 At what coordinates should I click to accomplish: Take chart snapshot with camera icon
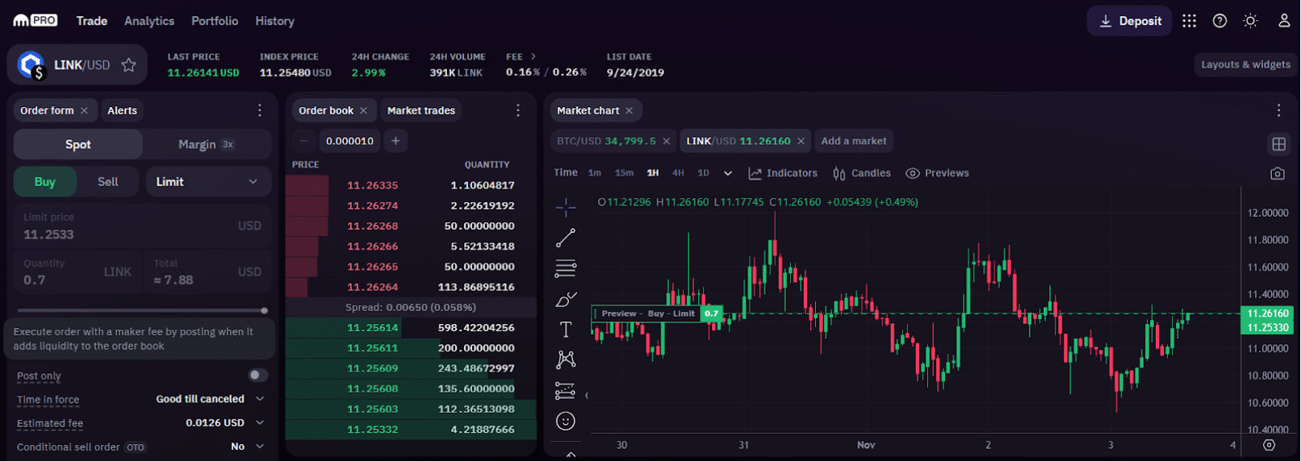coord(1277,173)
